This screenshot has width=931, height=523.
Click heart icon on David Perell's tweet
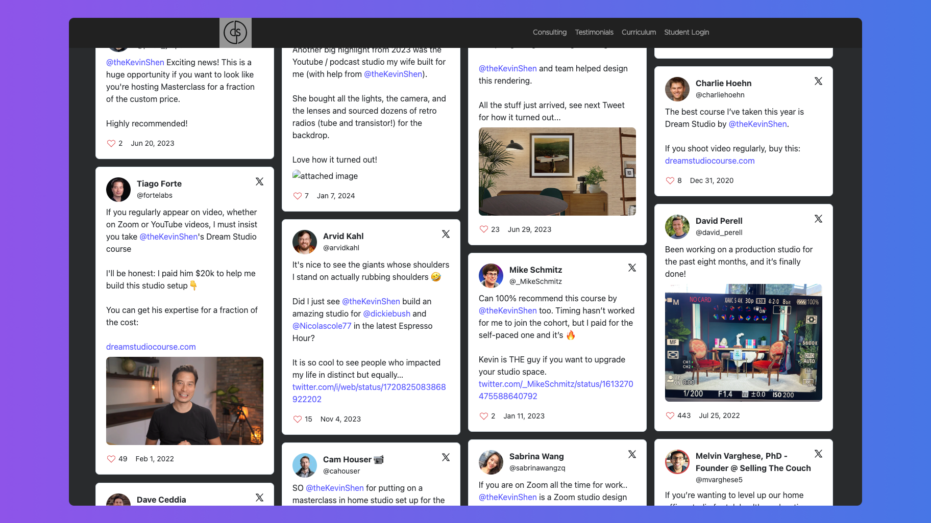(x=670, y=415)
